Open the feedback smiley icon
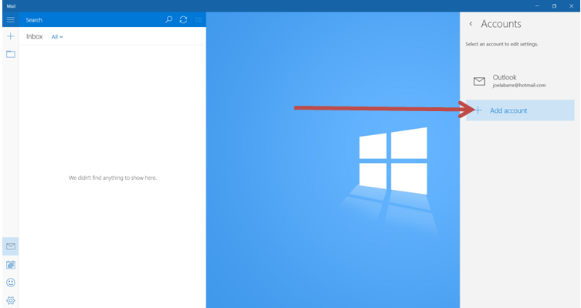 tap(10, 283)
